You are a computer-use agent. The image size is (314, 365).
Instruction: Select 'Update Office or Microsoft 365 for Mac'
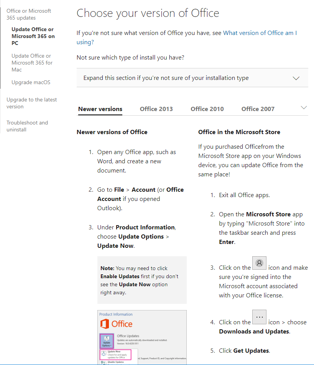32,63
